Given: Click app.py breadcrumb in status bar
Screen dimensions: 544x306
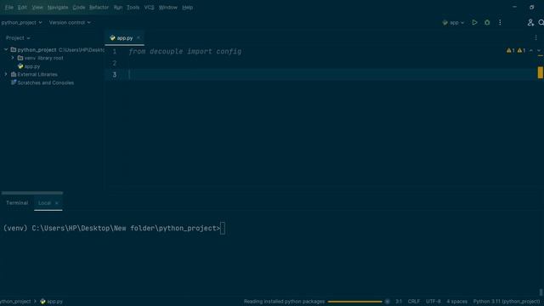Looking at the screenshot, I should pos(51,302).
